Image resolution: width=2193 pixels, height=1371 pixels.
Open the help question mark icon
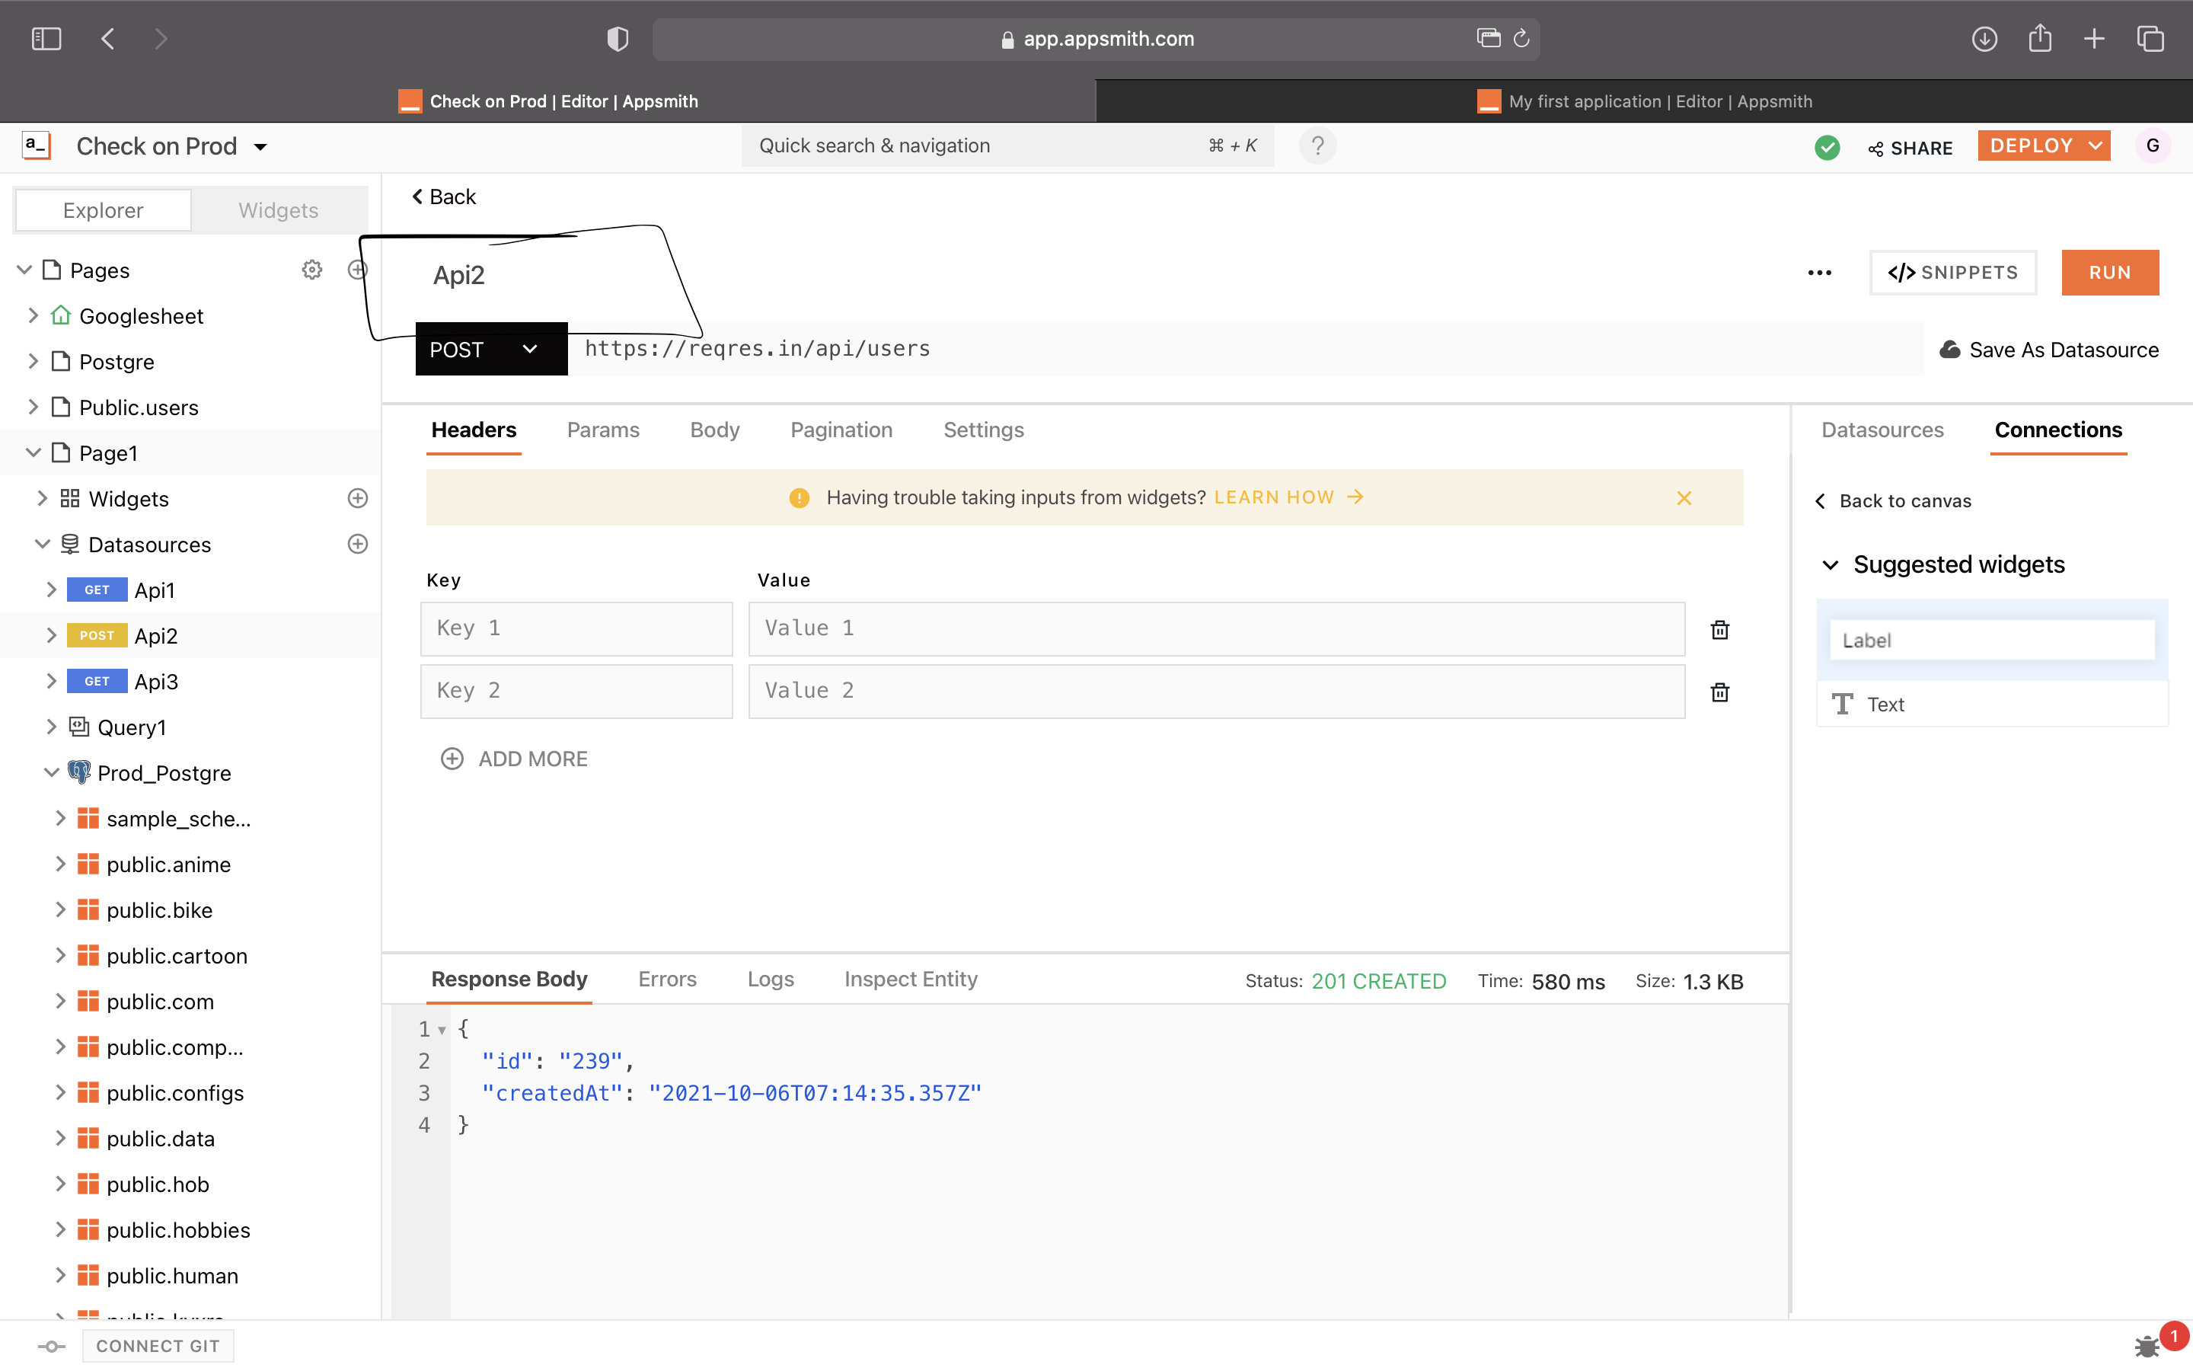[1317, 146]
